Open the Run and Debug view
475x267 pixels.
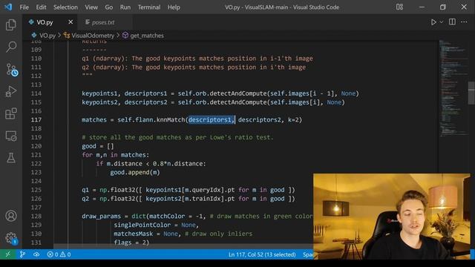[11, 91]
